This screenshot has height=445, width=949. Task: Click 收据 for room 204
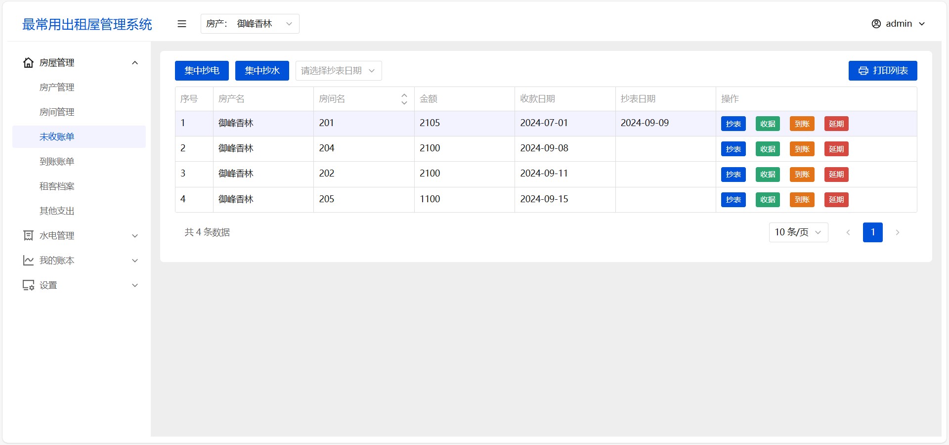[768, 149]
